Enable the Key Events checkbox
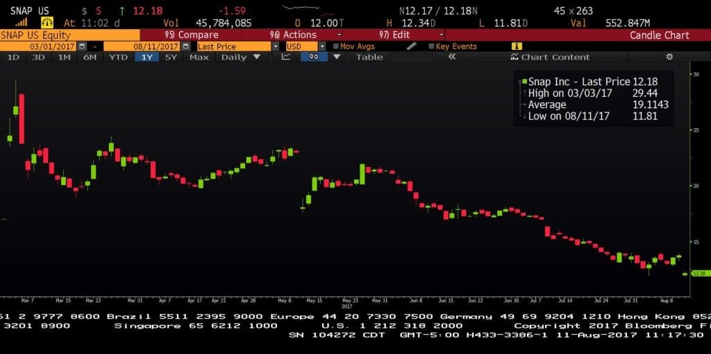711x354 pixels. [x=431, y=46]
